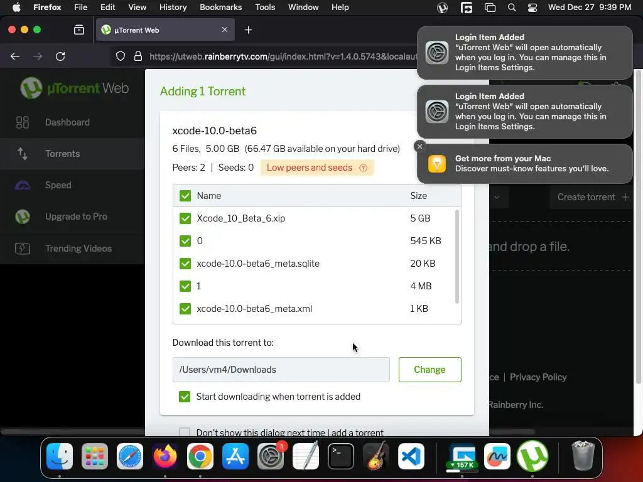The image size is (643, 482).
Task: Toggle the select-all Name header checkbox
Action: pos(185,196)
